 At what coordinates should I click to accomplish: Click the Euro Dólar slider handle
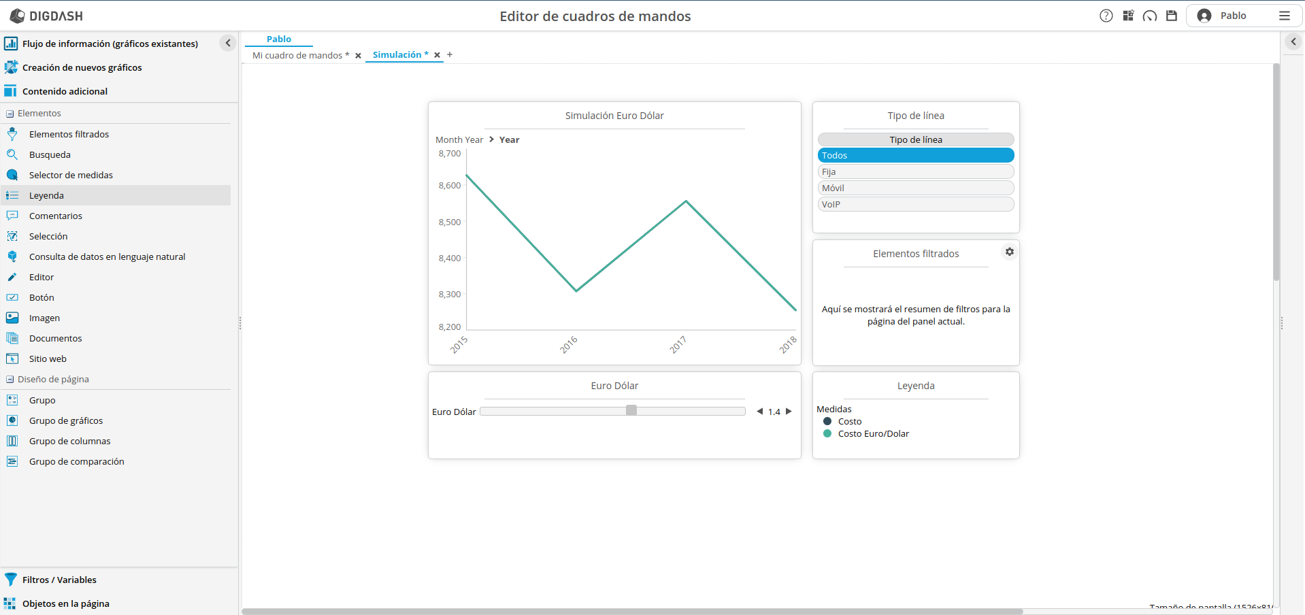pyautogui.click(x=631, y=410)
